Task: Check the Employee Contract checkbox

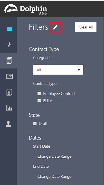Action: coord(39,94)
